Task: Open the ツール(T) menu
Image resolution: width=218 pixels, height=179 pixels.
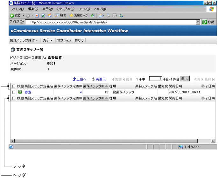Action: point(84,9)
